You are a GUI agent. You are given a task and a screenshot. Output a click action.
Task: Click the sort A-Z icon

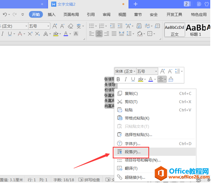pyautogui.click(x=139, y=26)
